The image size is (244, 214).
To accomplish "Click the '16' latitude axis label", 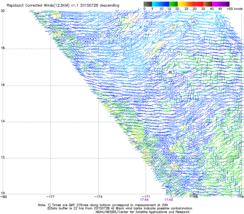I will [3, 85].
